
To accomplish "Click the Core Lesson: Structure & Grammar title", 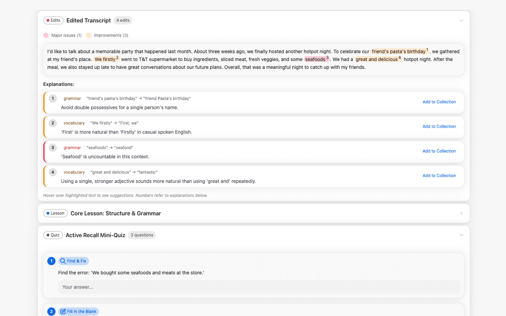I will [x=116, y=214].
